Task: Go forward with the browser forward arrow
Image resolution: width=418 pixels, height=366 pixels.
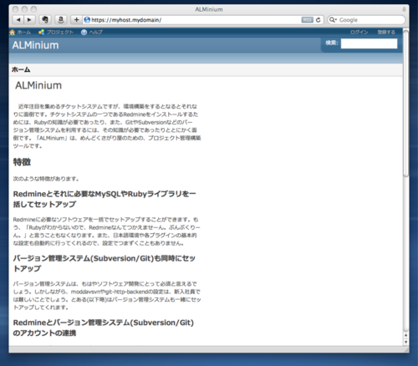Action: tap(29, 20)
